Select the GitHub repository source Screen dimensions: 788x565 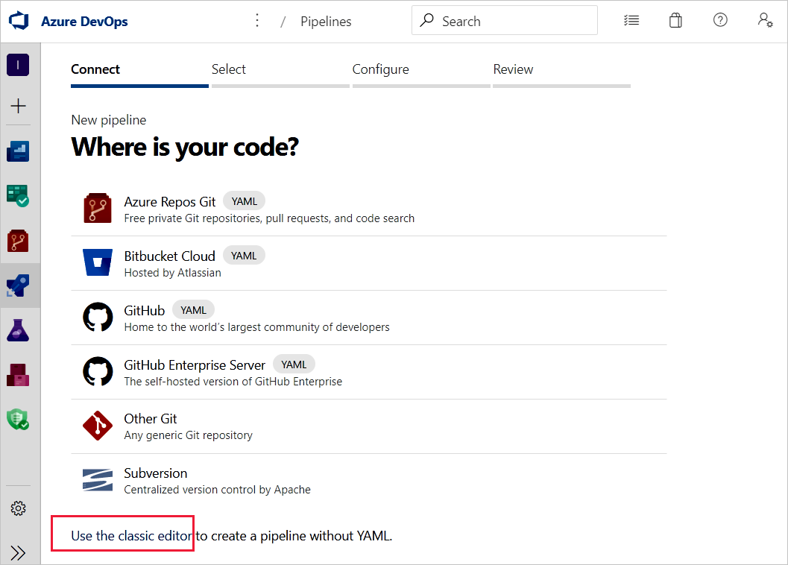tap(145, 310)
